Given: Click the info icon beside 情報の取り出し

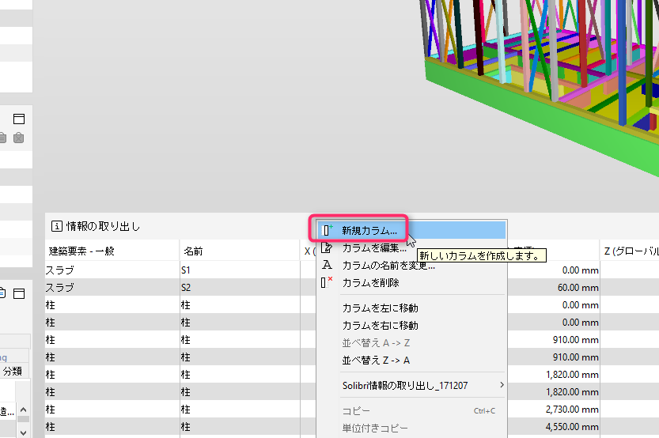Looking at the screenshot, I should click(57, 226).
